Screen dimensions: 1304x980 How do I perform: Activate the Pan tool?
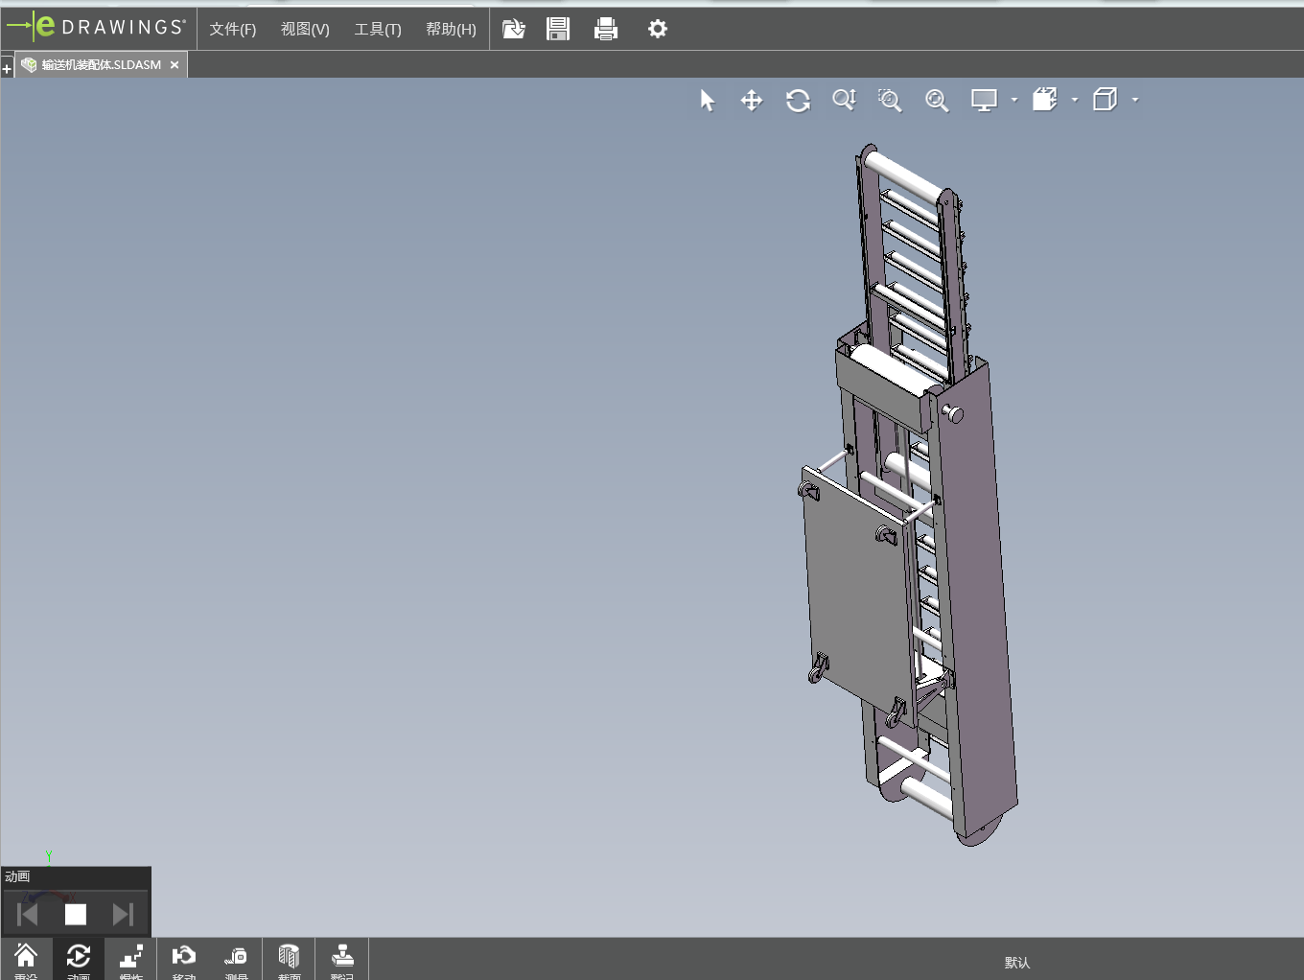pos(752,101)
